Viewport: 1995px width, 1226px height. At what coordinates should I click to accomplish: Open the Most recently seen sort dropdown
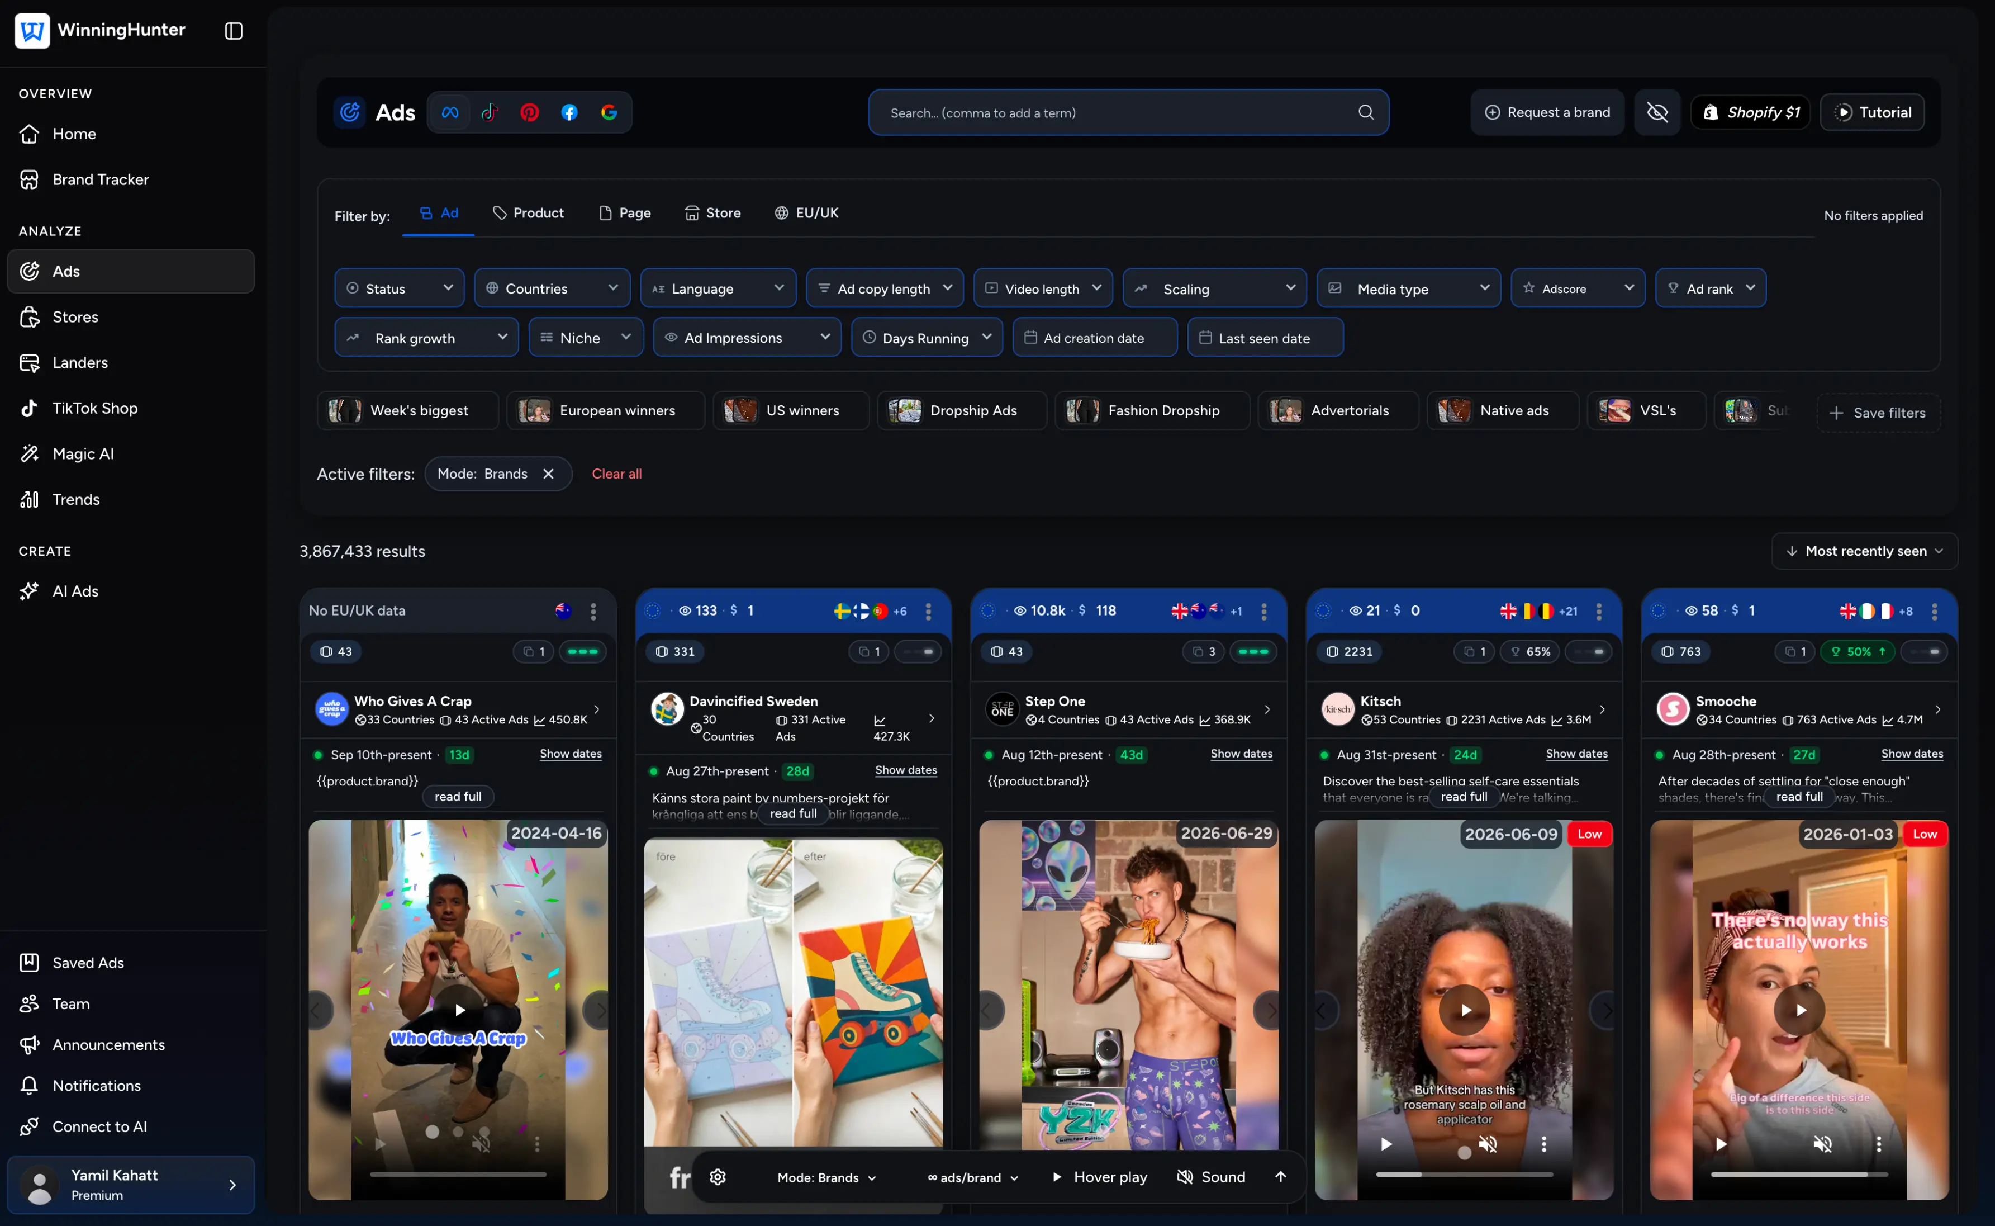(x=1865, y=551)
